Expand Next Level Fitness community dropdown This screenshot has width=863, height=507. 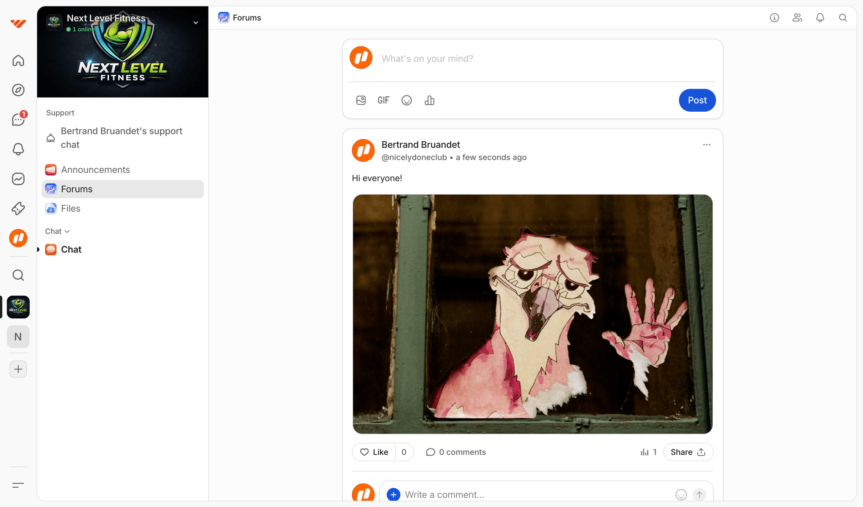pos(196,23)
